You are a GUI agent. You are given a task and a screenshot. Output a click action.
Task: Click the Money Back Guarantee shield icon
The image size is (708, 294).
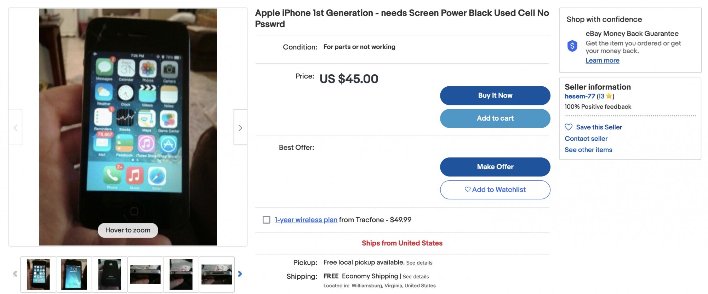click(572, 46)
